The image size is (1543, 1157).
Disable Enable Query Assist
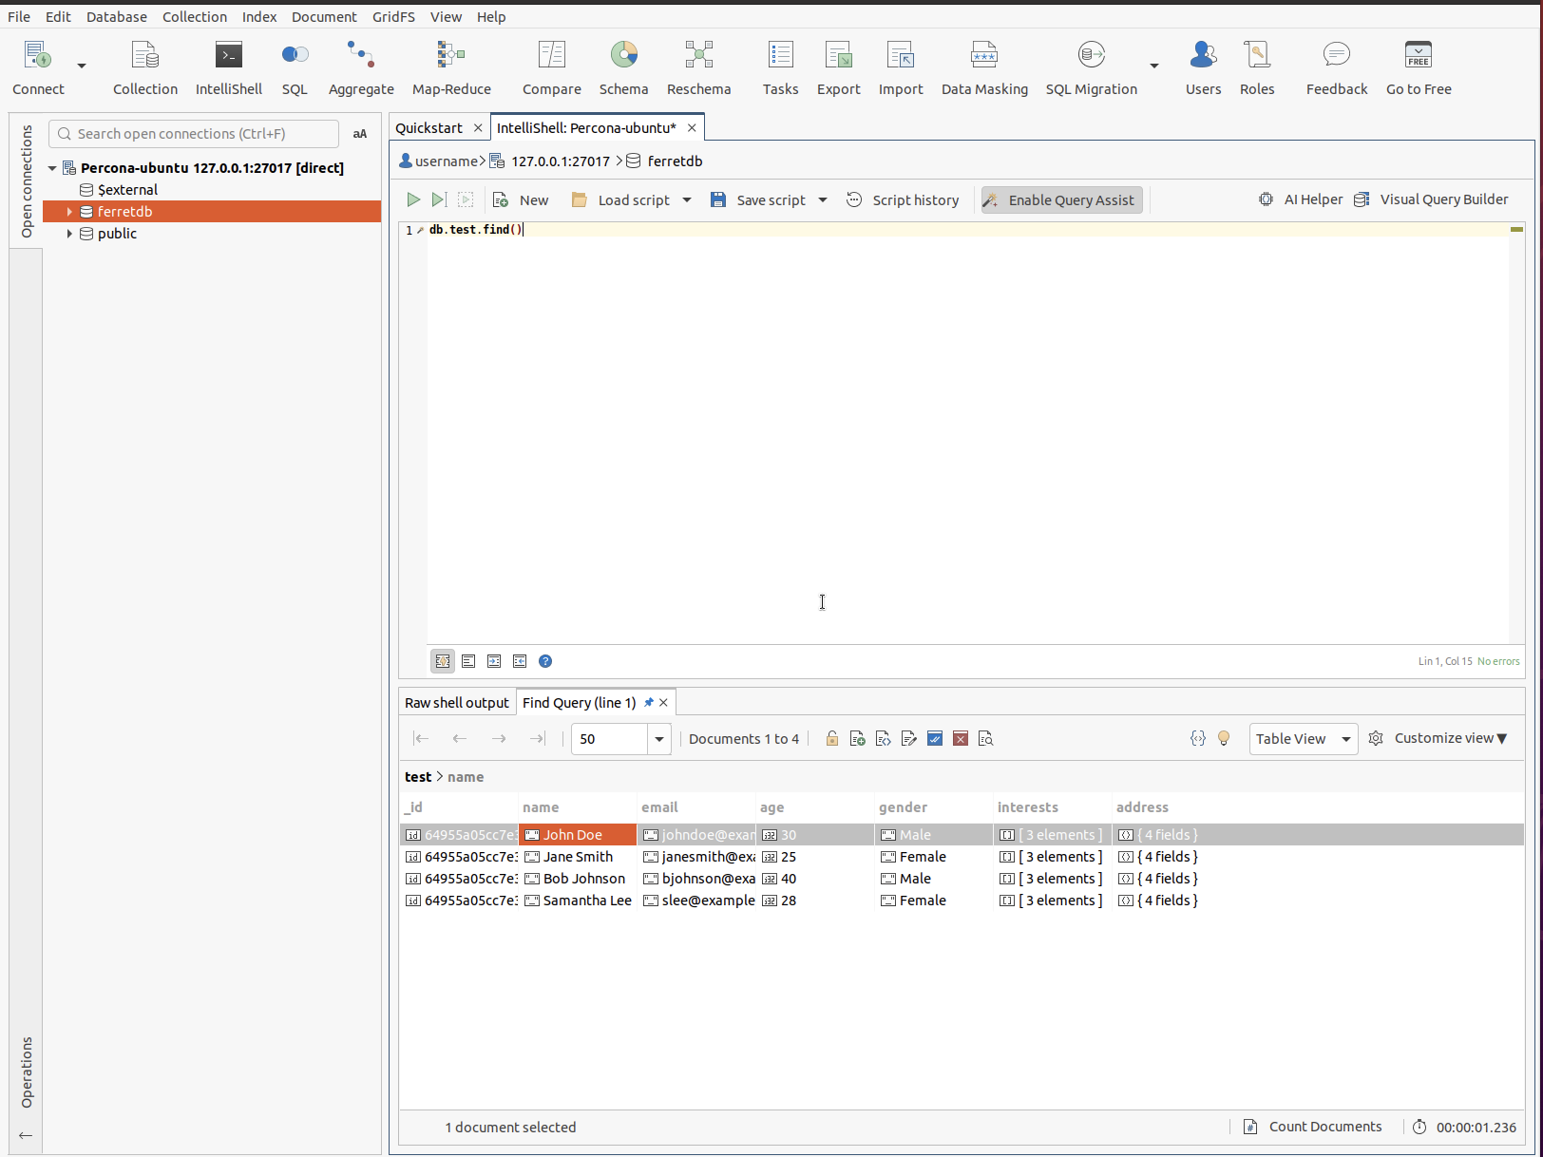pos(1060,199)
